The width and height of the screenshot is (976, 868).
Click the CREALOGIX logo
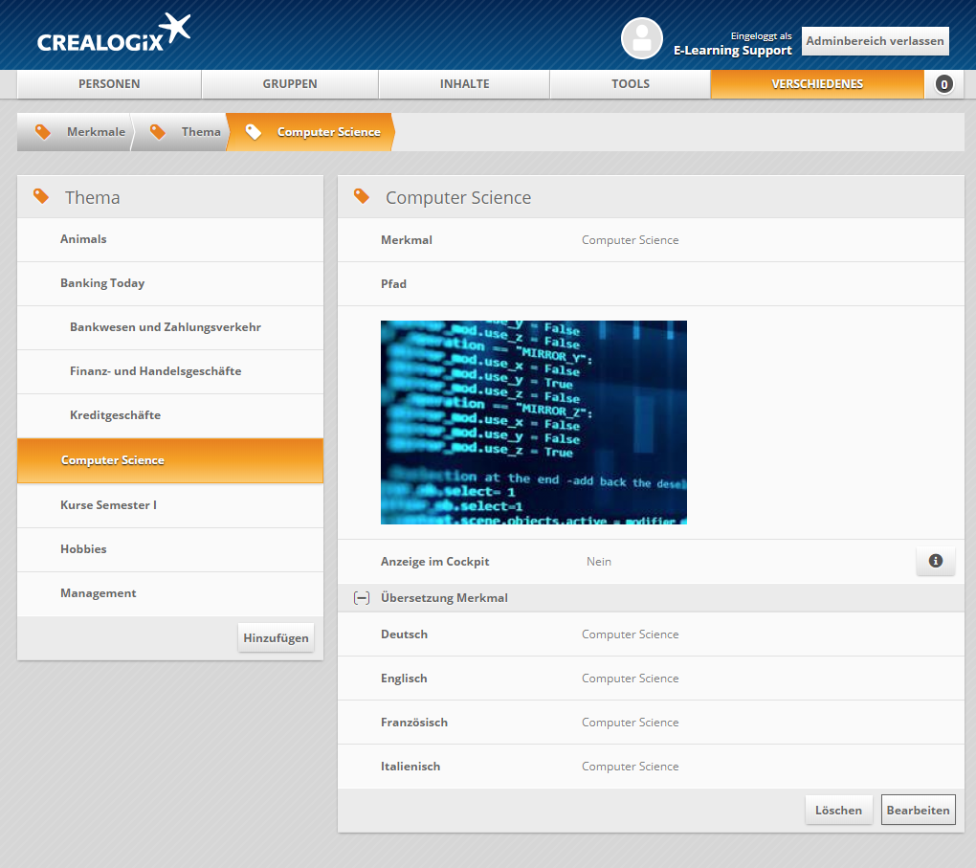pyautogui.click(x=113, y=33)
